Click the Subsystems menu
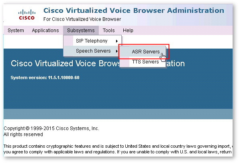 tap(81, 31)
